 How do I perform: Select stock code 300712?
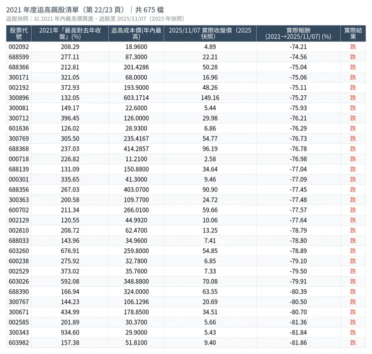click(x=19, y=118)
